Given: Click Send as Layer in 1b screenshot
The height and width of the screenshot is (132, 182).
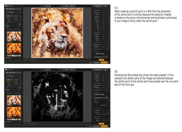Looking at the screenshot, I should (96, 126).
